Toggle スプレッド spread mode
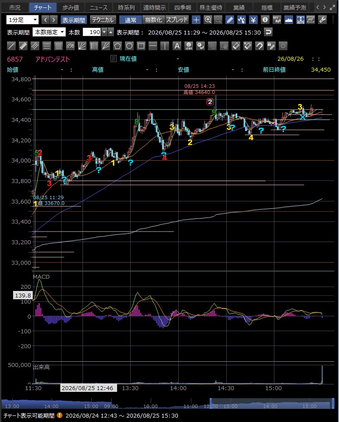This screenshot has width=339, height=422. tap(177, 20)
